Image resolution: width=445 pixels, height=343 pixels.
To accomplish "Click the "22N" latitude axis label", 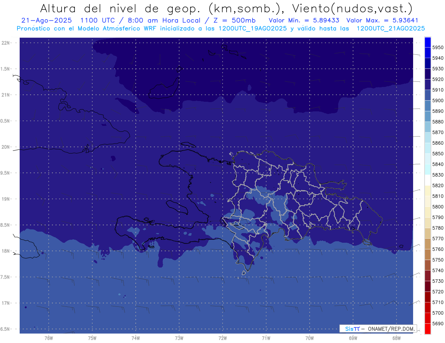I will (6, 43).
